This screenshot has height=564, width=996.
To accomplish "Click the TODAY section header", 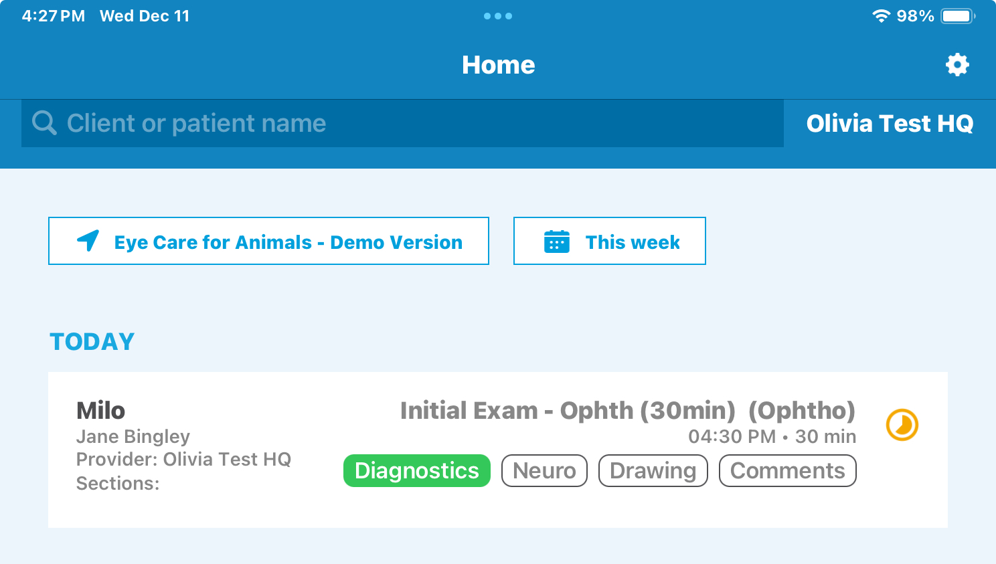I will (92, 341).
